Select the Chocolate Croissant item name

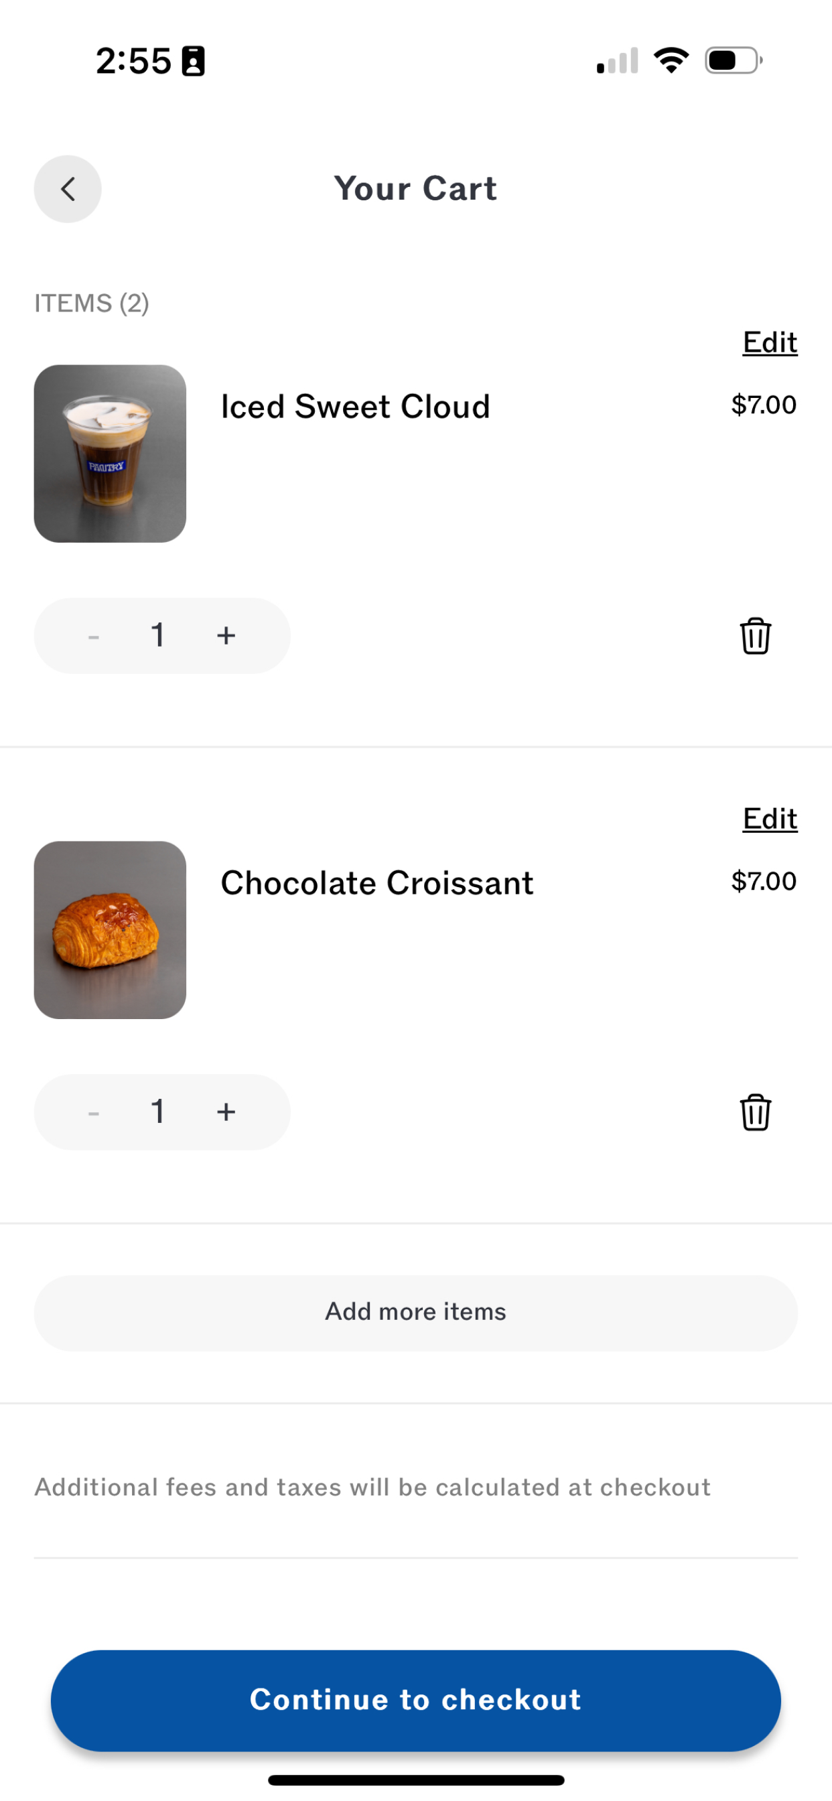[377, 883]
